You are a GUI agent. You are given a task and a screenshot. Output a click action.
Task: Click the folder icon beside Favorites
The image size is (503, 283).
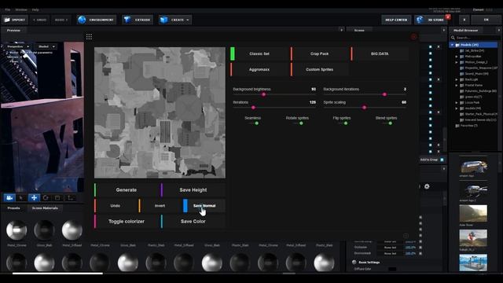[x=457, y=126]
